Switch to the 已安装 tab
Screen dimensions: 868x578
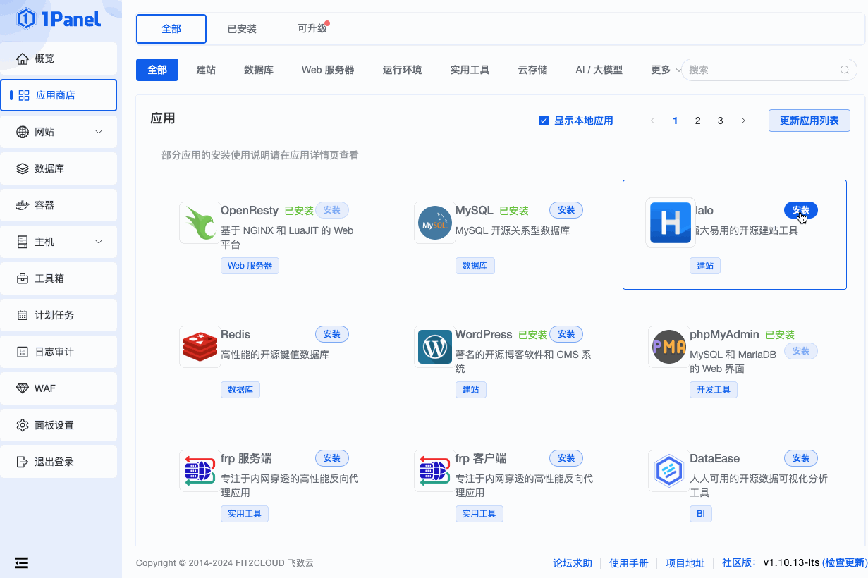[x=242, y=29]
